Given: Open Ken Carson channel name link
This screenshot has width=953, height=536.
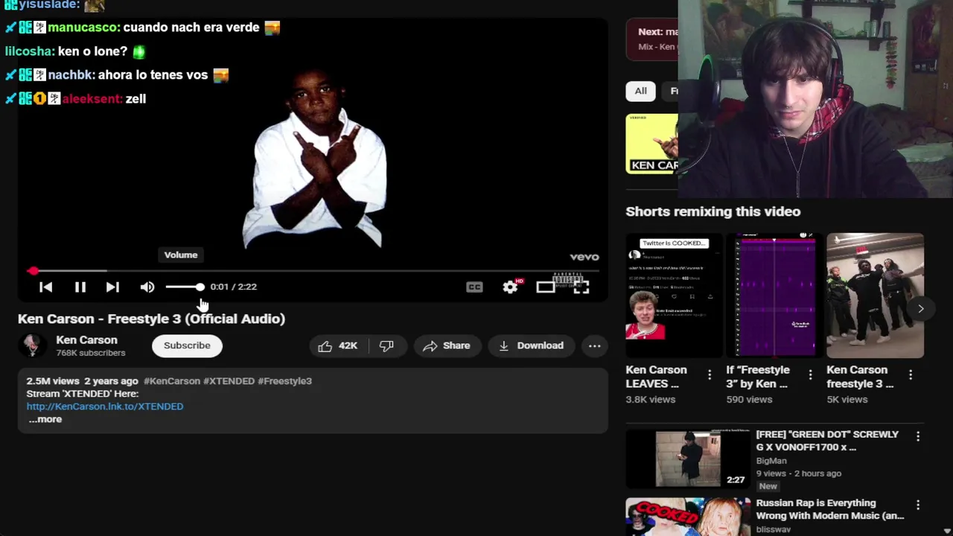Looking at the screenshot, I should click(x=86, y=339).
